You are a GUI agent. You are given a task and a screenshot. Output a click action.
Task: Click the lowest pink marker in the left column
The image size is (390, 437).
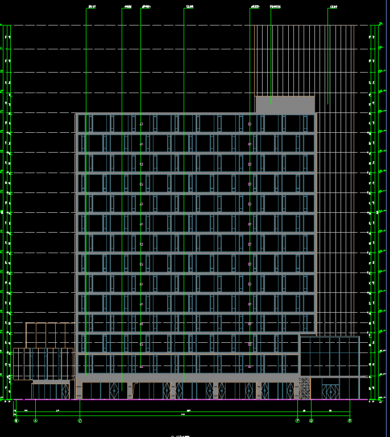pos(141,366)
